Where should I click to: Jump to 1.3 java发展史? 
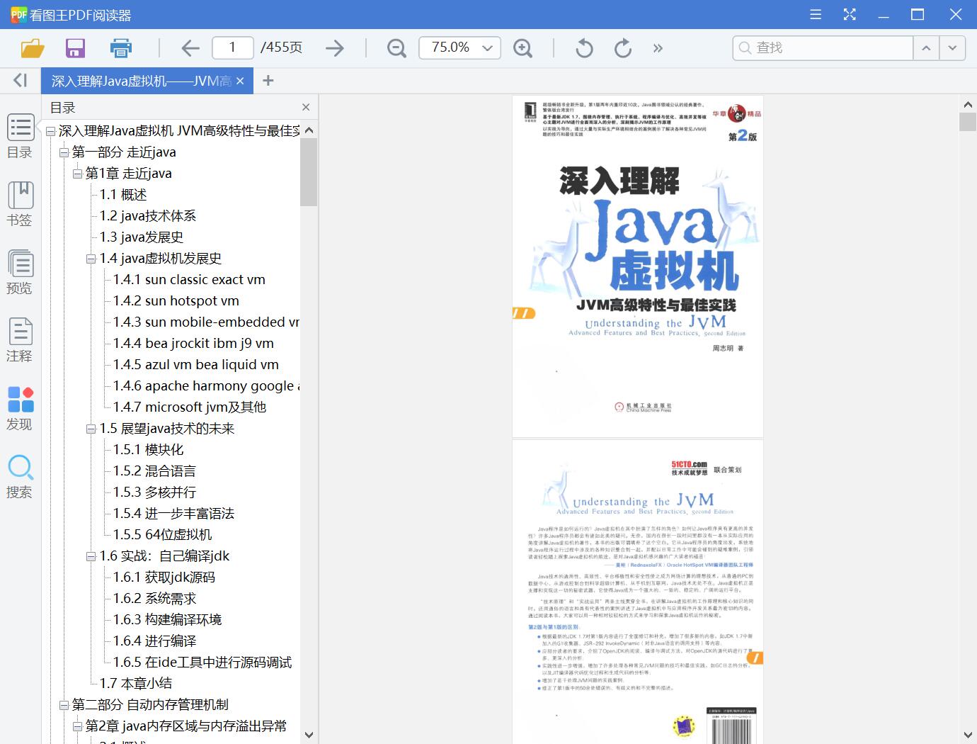click(142, 237)
